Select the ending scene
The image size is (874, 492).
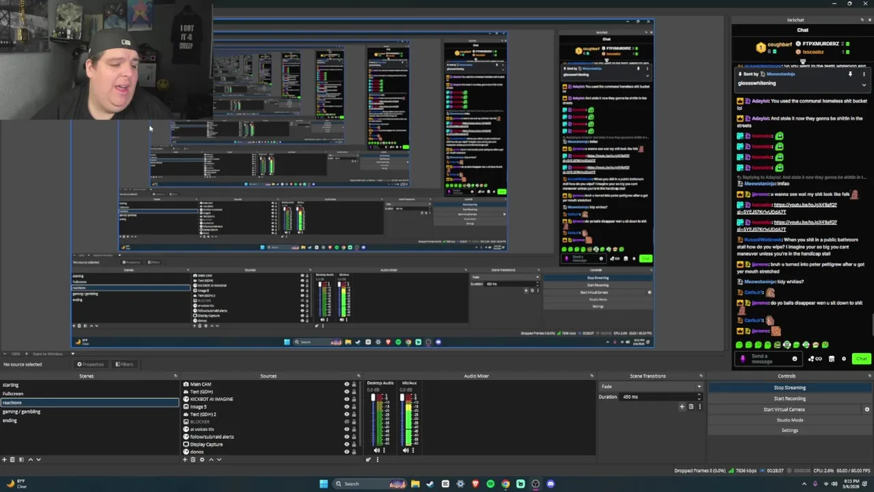coord(89,420)
